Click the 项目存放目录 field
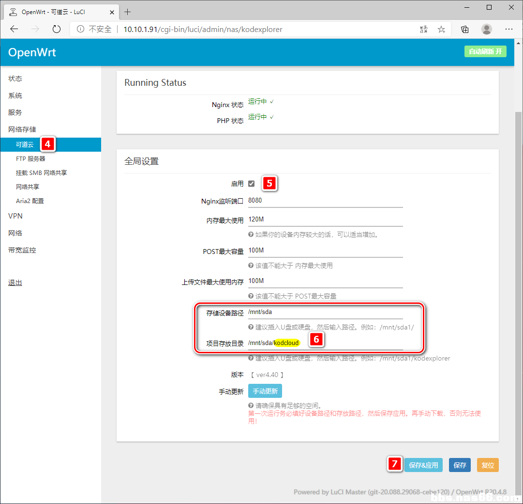 326,343
